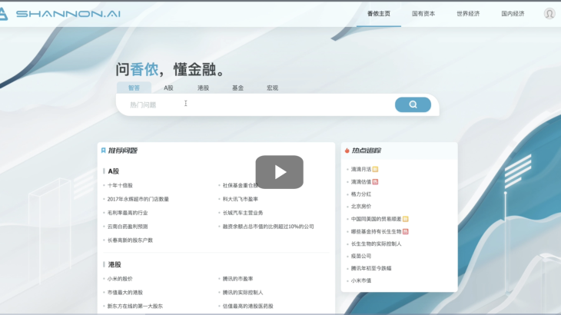The height and width of the screenshot is (315, 561).
Task: Click the 热点追踪 panel title
Action: click(367, 151)
